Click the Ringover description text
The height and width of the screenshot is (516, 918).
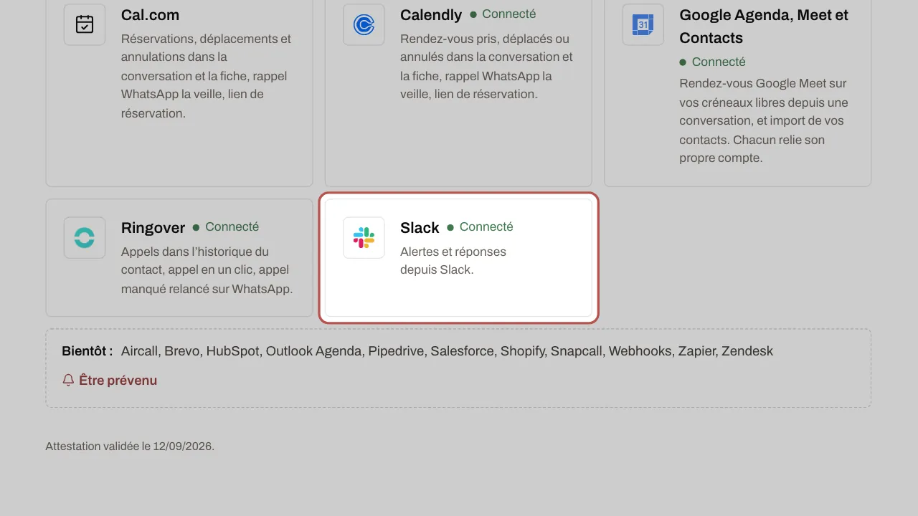tap(207, 271)
